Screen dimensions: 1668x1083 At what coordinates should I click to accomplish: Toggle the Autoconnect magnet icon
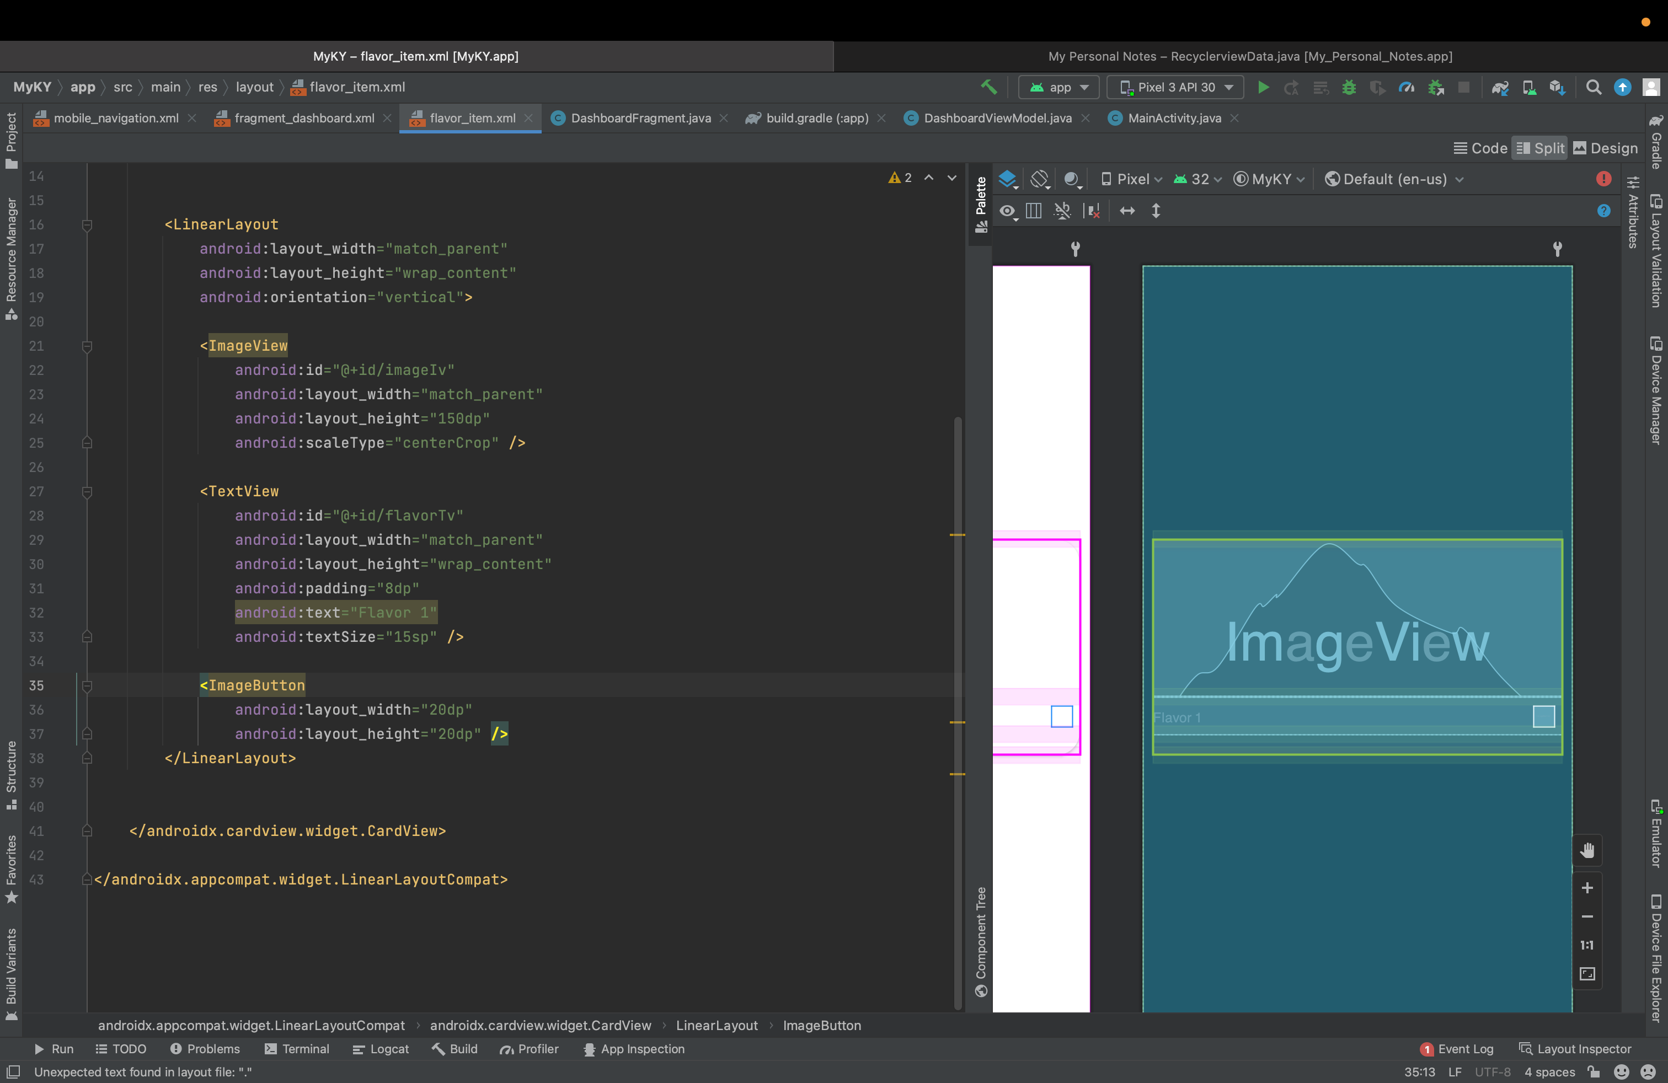pos(1062,211)
